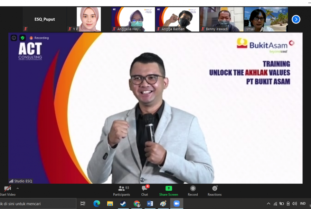The width and height of the screenshot is (311, 209).
Task: Click the Start Video camera icon
Action: click(8, 189)
